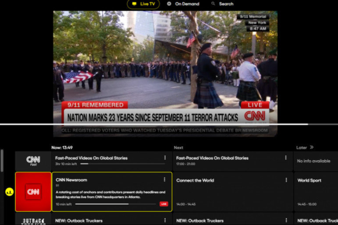Viewport: 338px width, 225px height.
Task: Select the CNN Fast channel logo
Action: [33, 161]
